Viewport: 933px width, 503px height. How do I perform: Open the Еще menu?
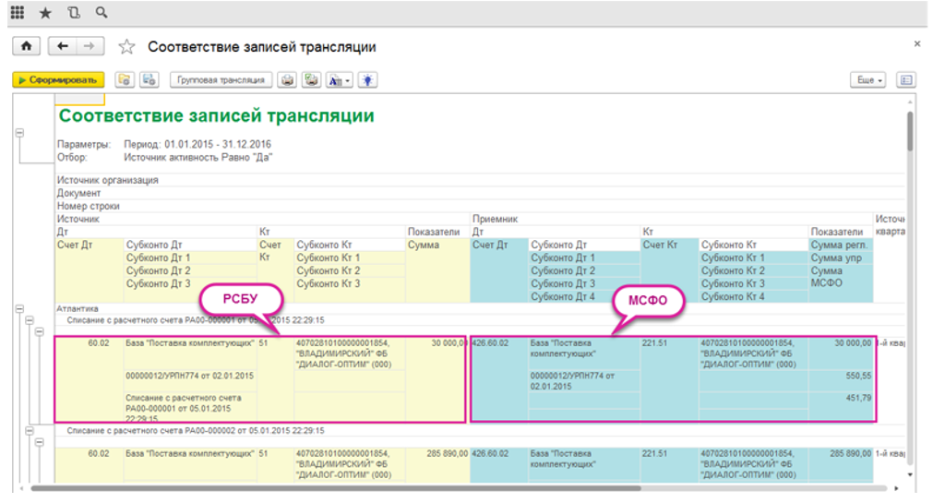pos(867,80)
